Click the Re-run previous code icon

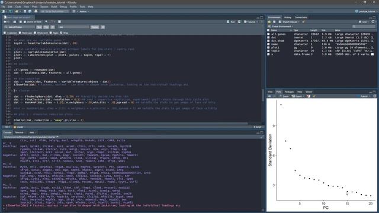click(x=239, y=22)
